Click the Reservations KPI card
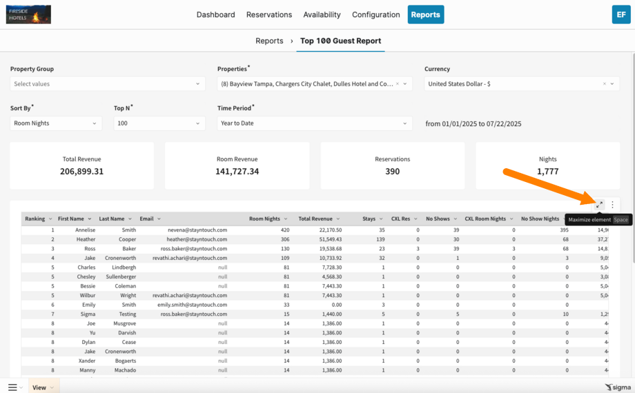The image size is (635, 393). 393,165
